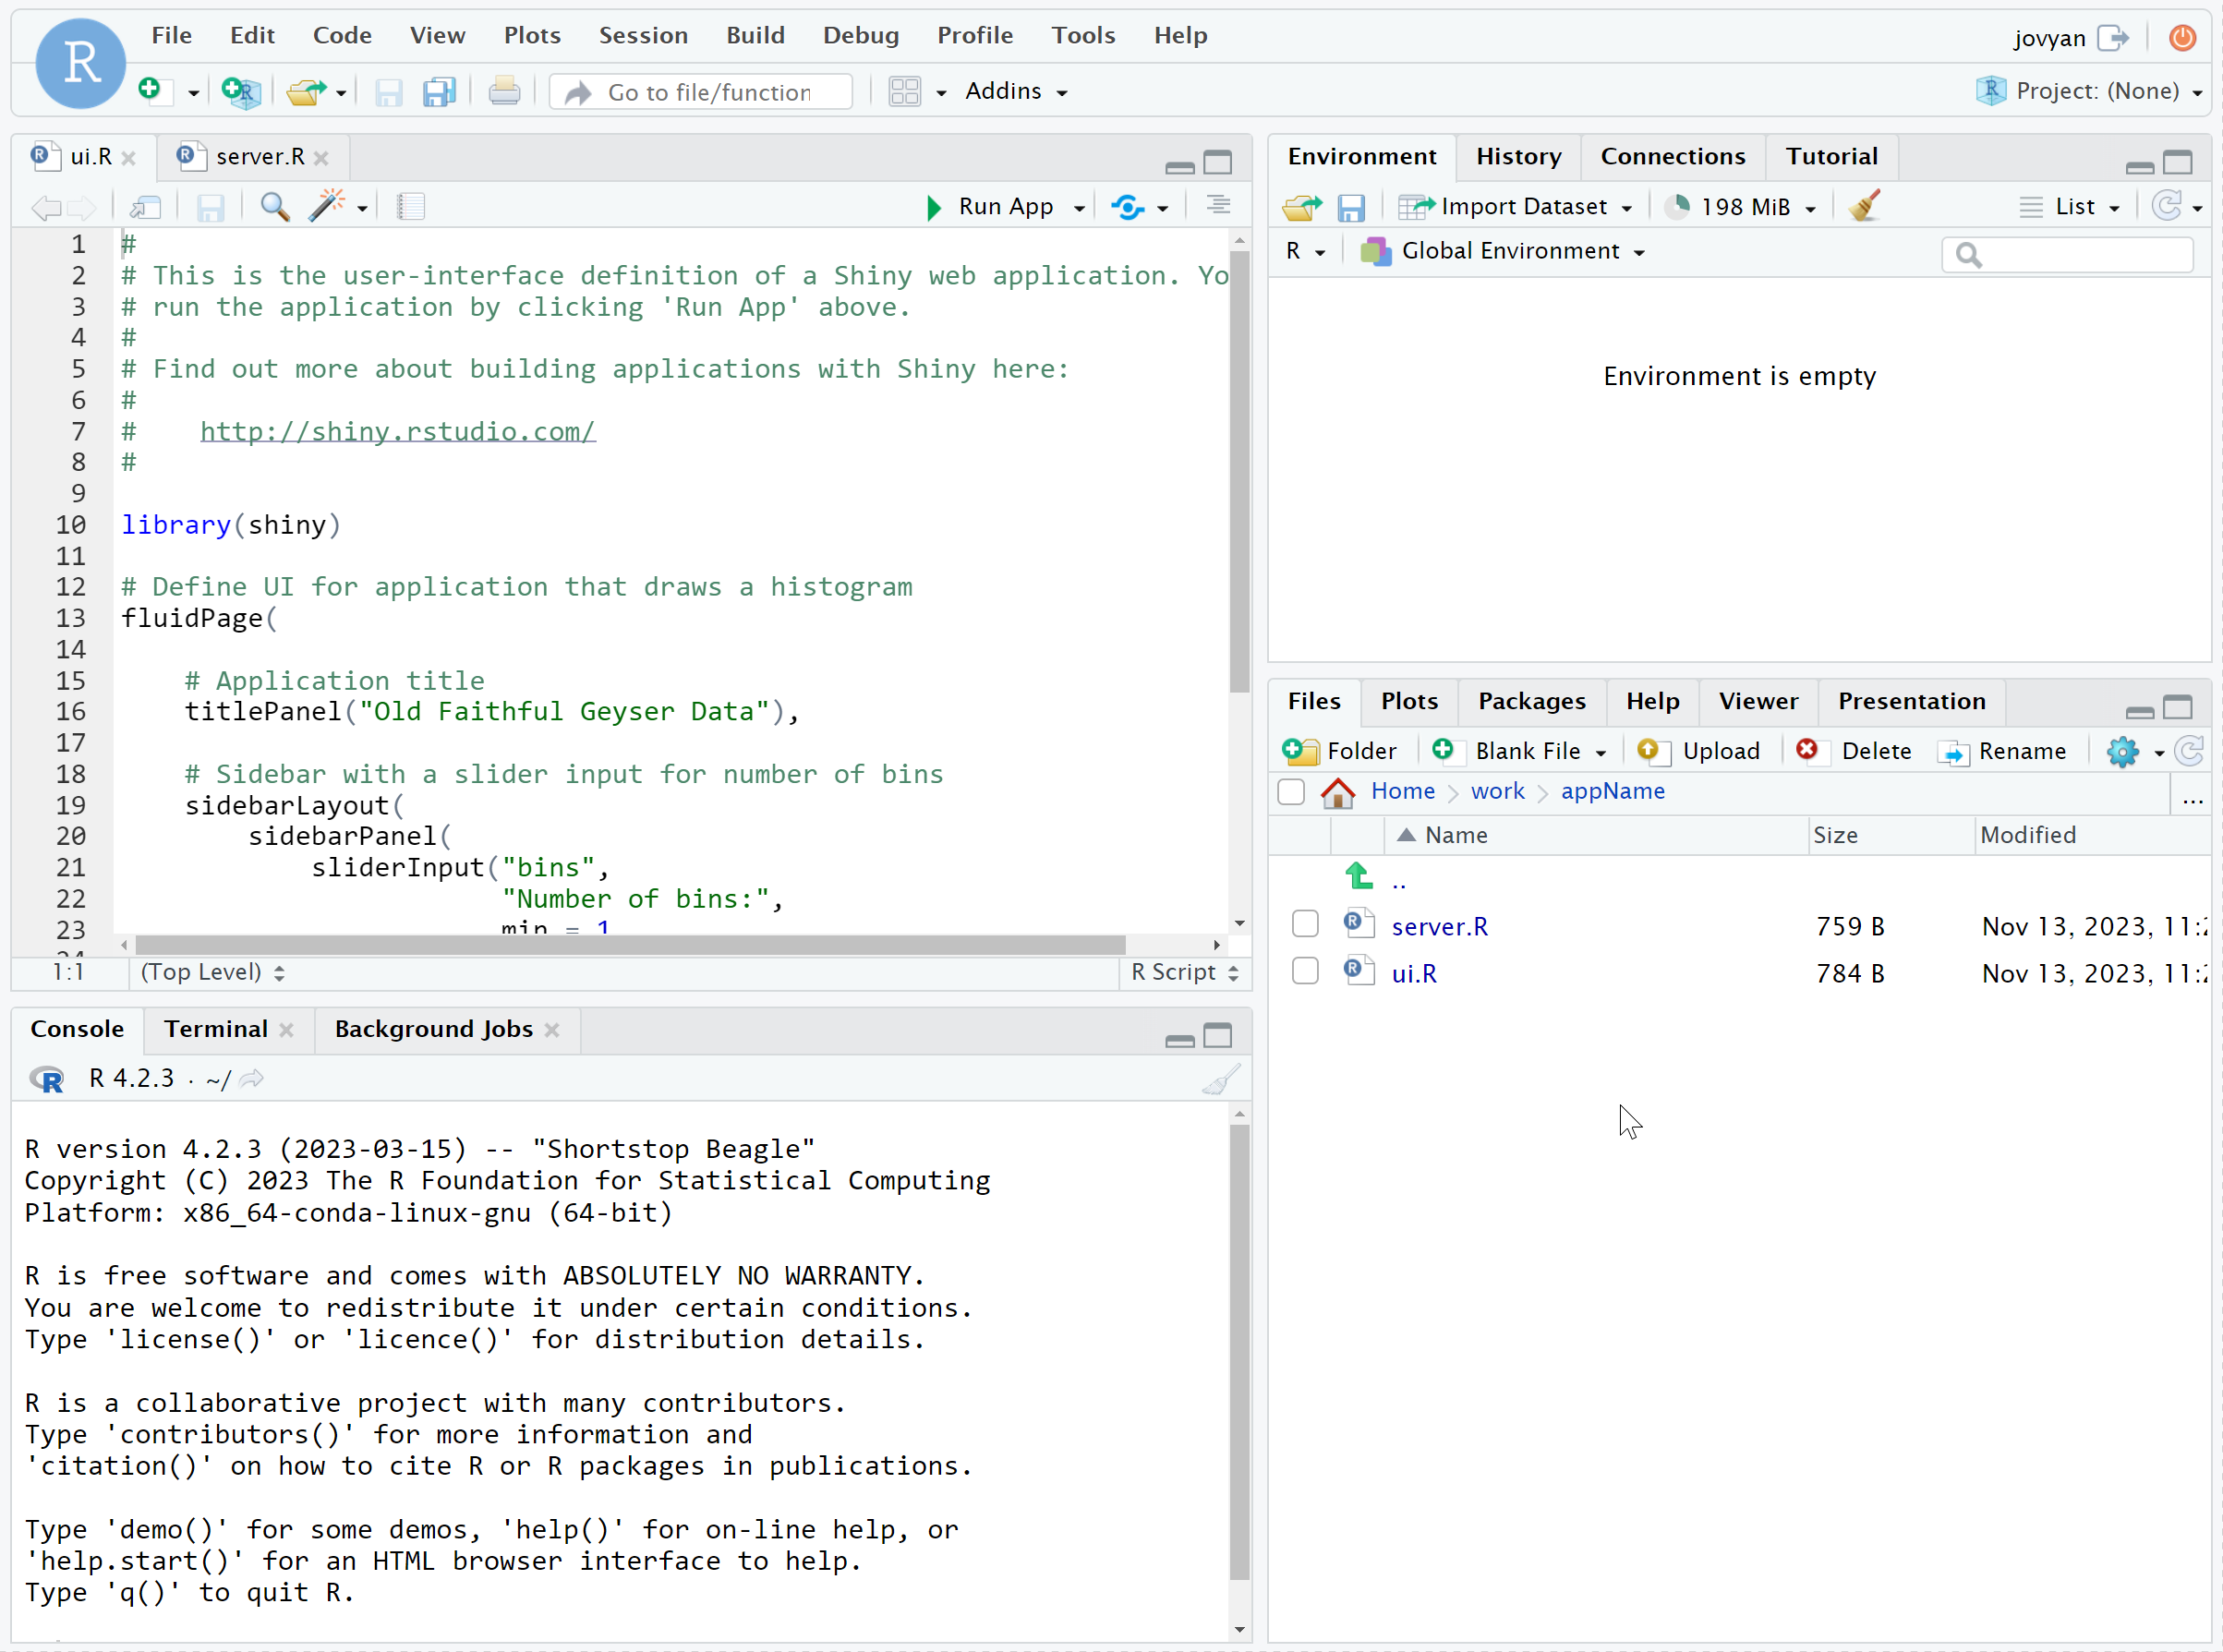Open the shiny.rstudio.com link in code
This screenshot has height=1652, width=2223.
click(397, 431)
